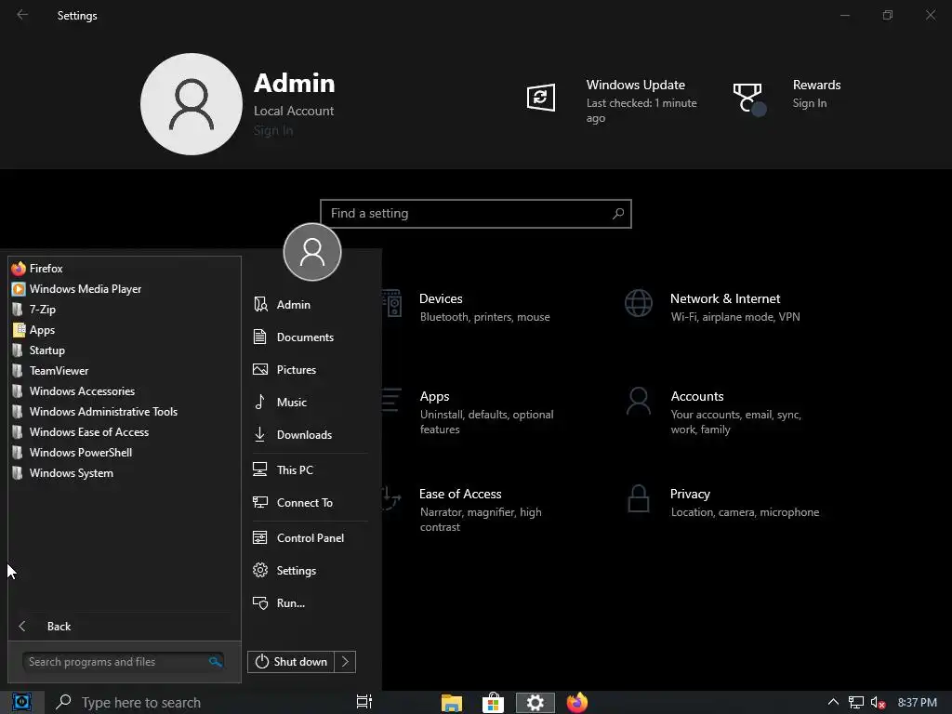
Task: Click the Accounts person icon
Action: pyautogui.click(x=639, y=402)
